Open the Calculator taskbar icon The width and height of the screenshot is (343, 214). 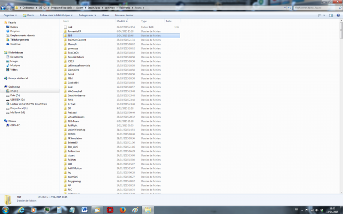click(x=59, y=210)
